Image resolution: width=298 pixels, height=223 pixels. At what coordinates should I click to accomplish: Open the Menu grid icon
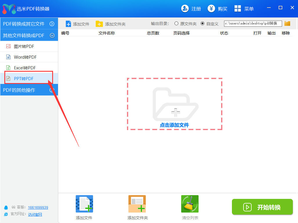(x=238, y=9)
